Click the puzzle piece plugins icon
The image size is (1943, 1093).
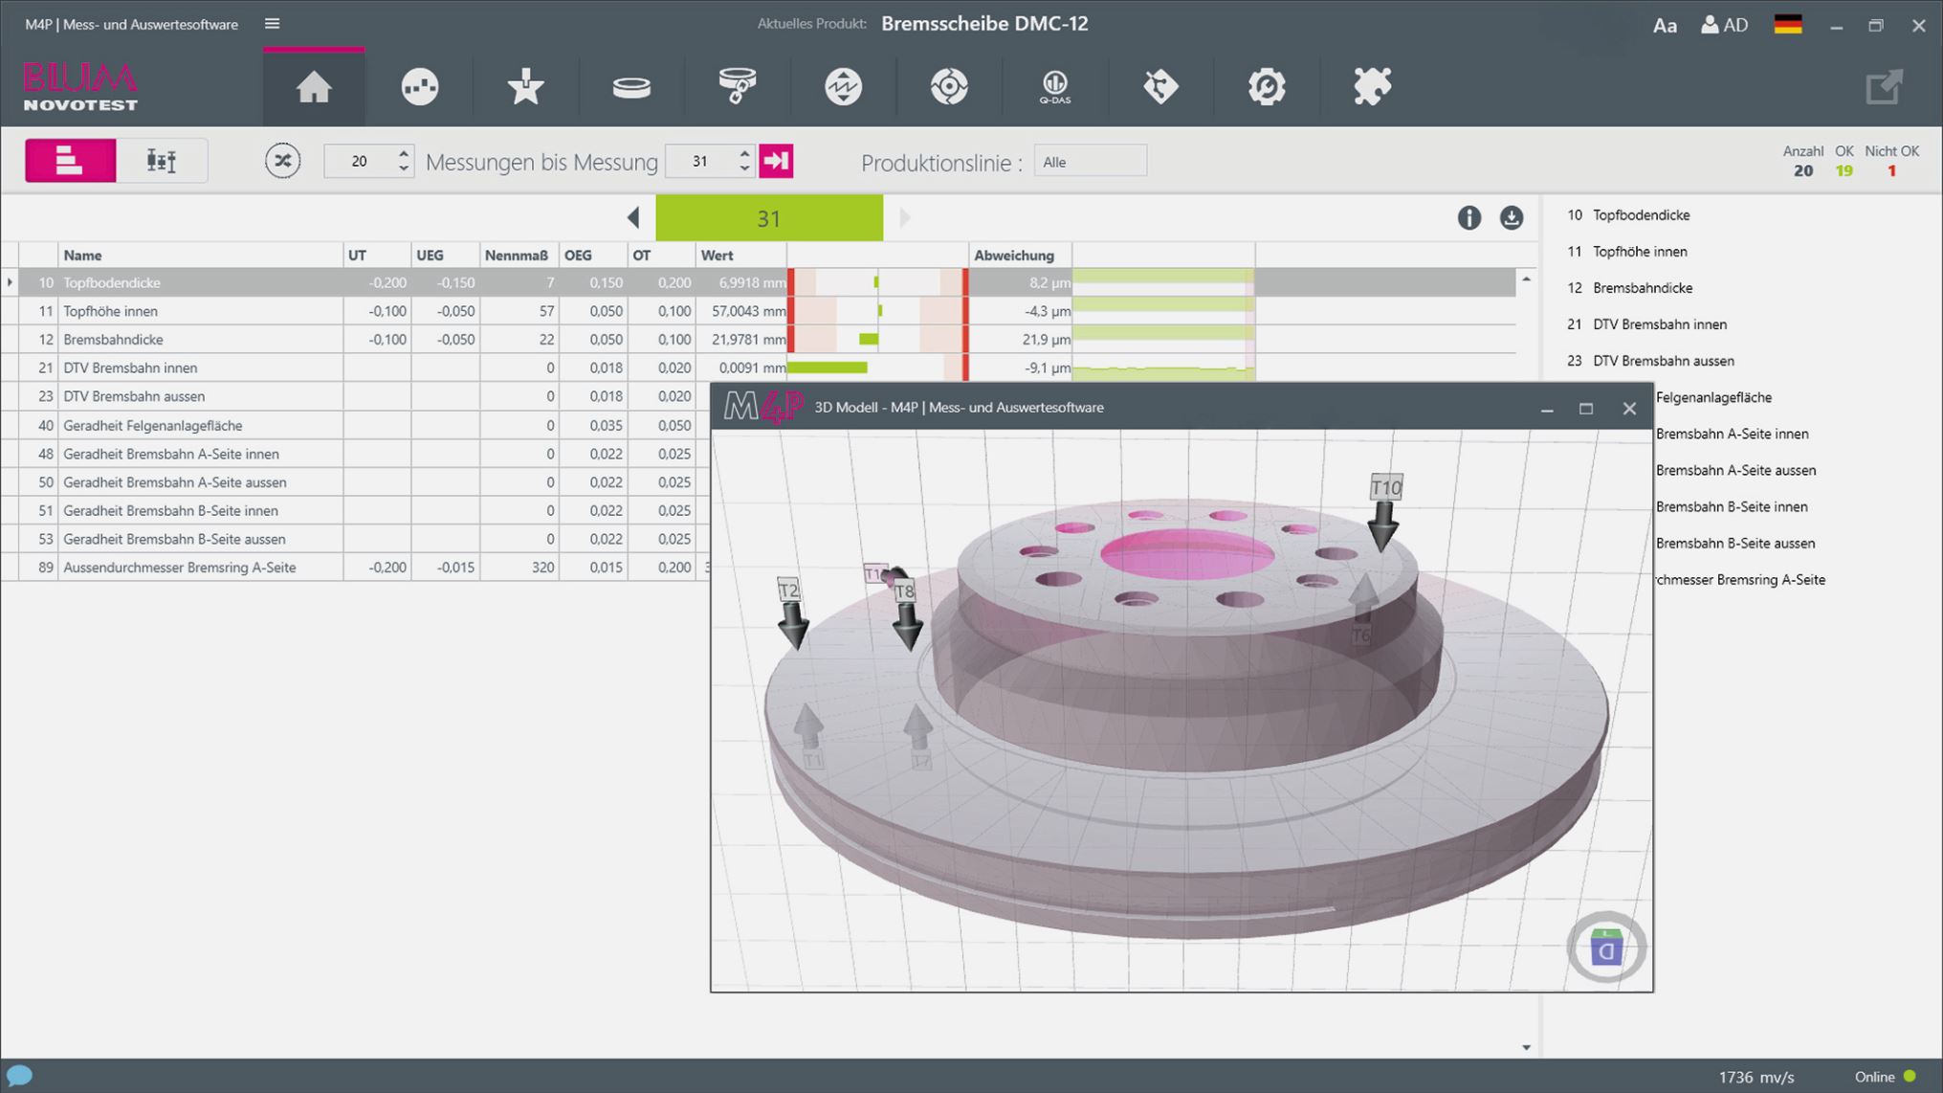click(1372, 87)
